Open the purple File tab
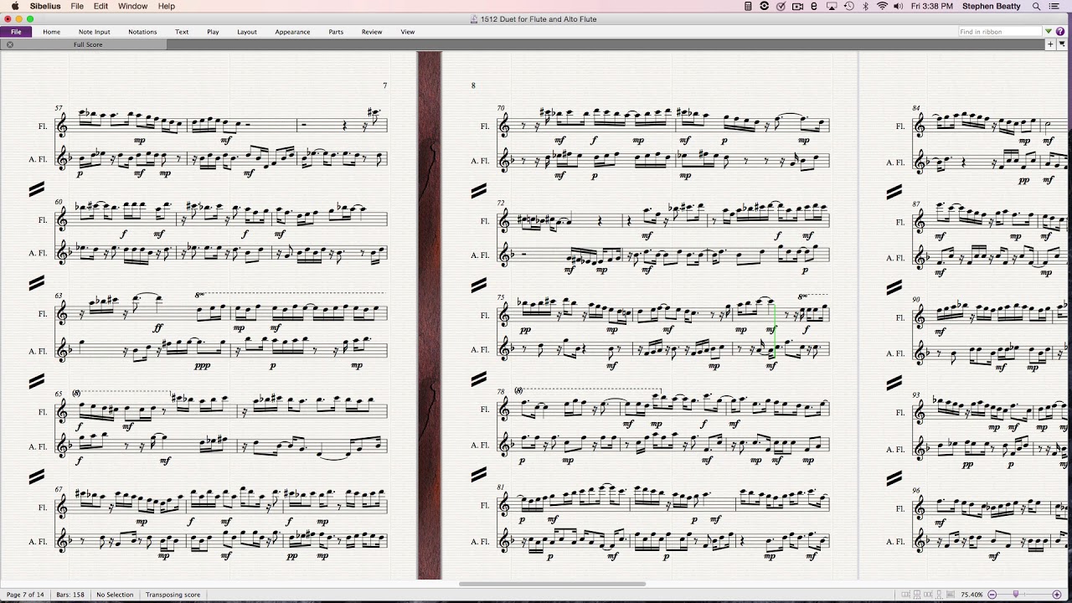This screenshot has height=603, width=1072. tap(16, 32)
